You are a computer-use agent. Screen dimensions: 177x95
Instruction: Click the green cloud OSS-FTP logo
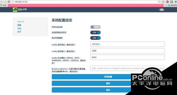15,10
